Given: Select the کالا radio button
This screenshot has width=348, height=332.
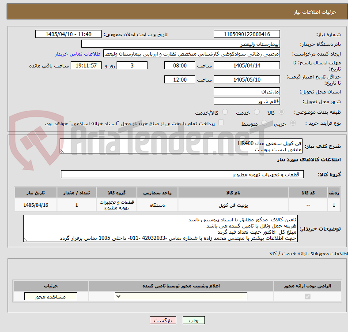Looking at the screenshot, I should pyautogui.click(x=281, y=112).
